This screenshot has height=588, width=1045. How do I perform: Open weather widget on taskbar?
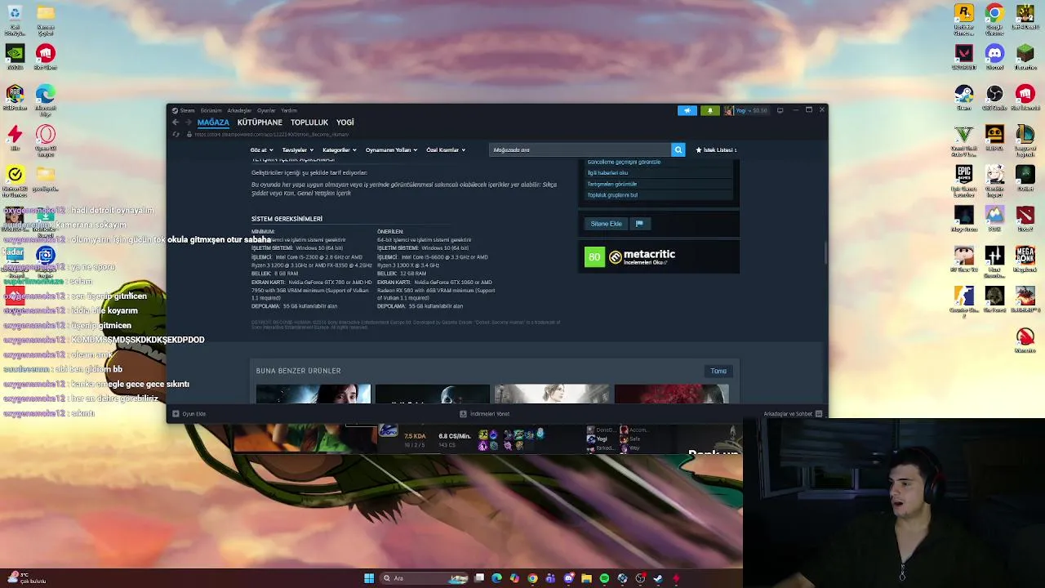click(x=29, y=578)
